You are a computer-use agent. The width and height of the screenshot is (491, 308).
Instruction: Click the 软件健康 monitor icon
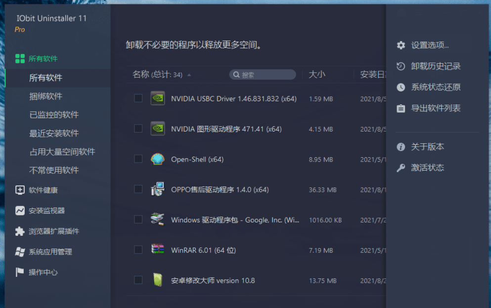click(x=20, y=190)
